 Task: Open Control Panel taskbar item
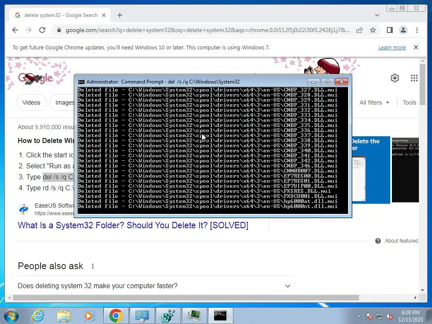142,316
